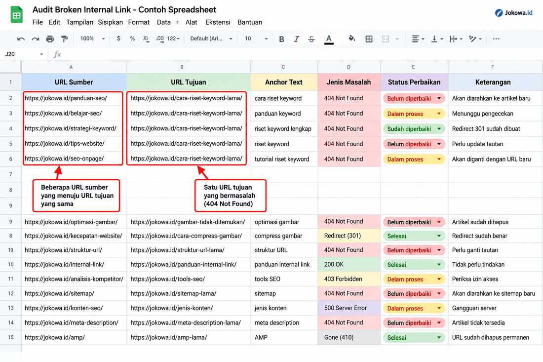Screen dimensions: 543x362
Task: Apply percent format with the % button
Action: point(132,39)
